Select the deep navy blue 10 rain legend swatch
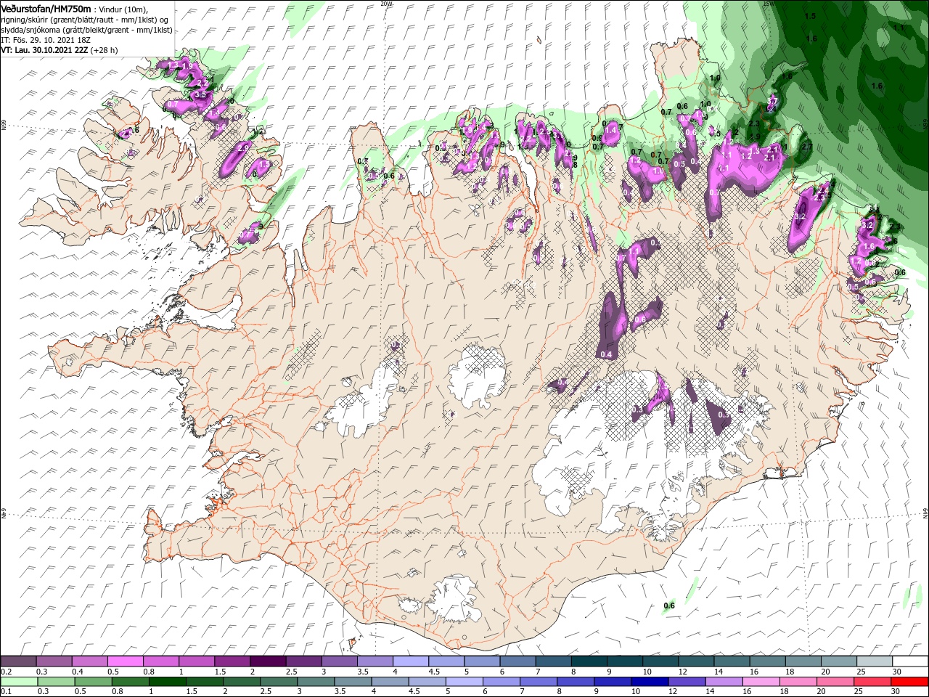Image resolution: width=929 pixels, height=697 pixels. [650, 682]
